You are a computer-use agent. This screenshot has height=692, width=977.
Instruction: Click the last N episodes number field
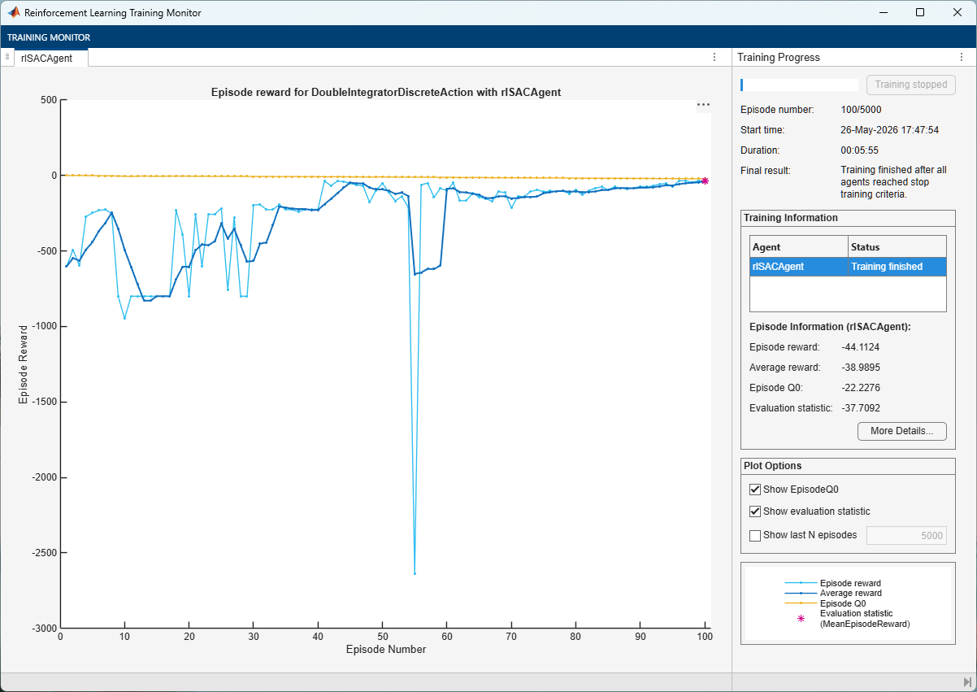point(906,535)
